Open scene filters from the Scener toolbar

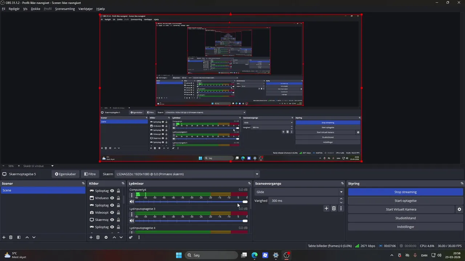(19, 237)
